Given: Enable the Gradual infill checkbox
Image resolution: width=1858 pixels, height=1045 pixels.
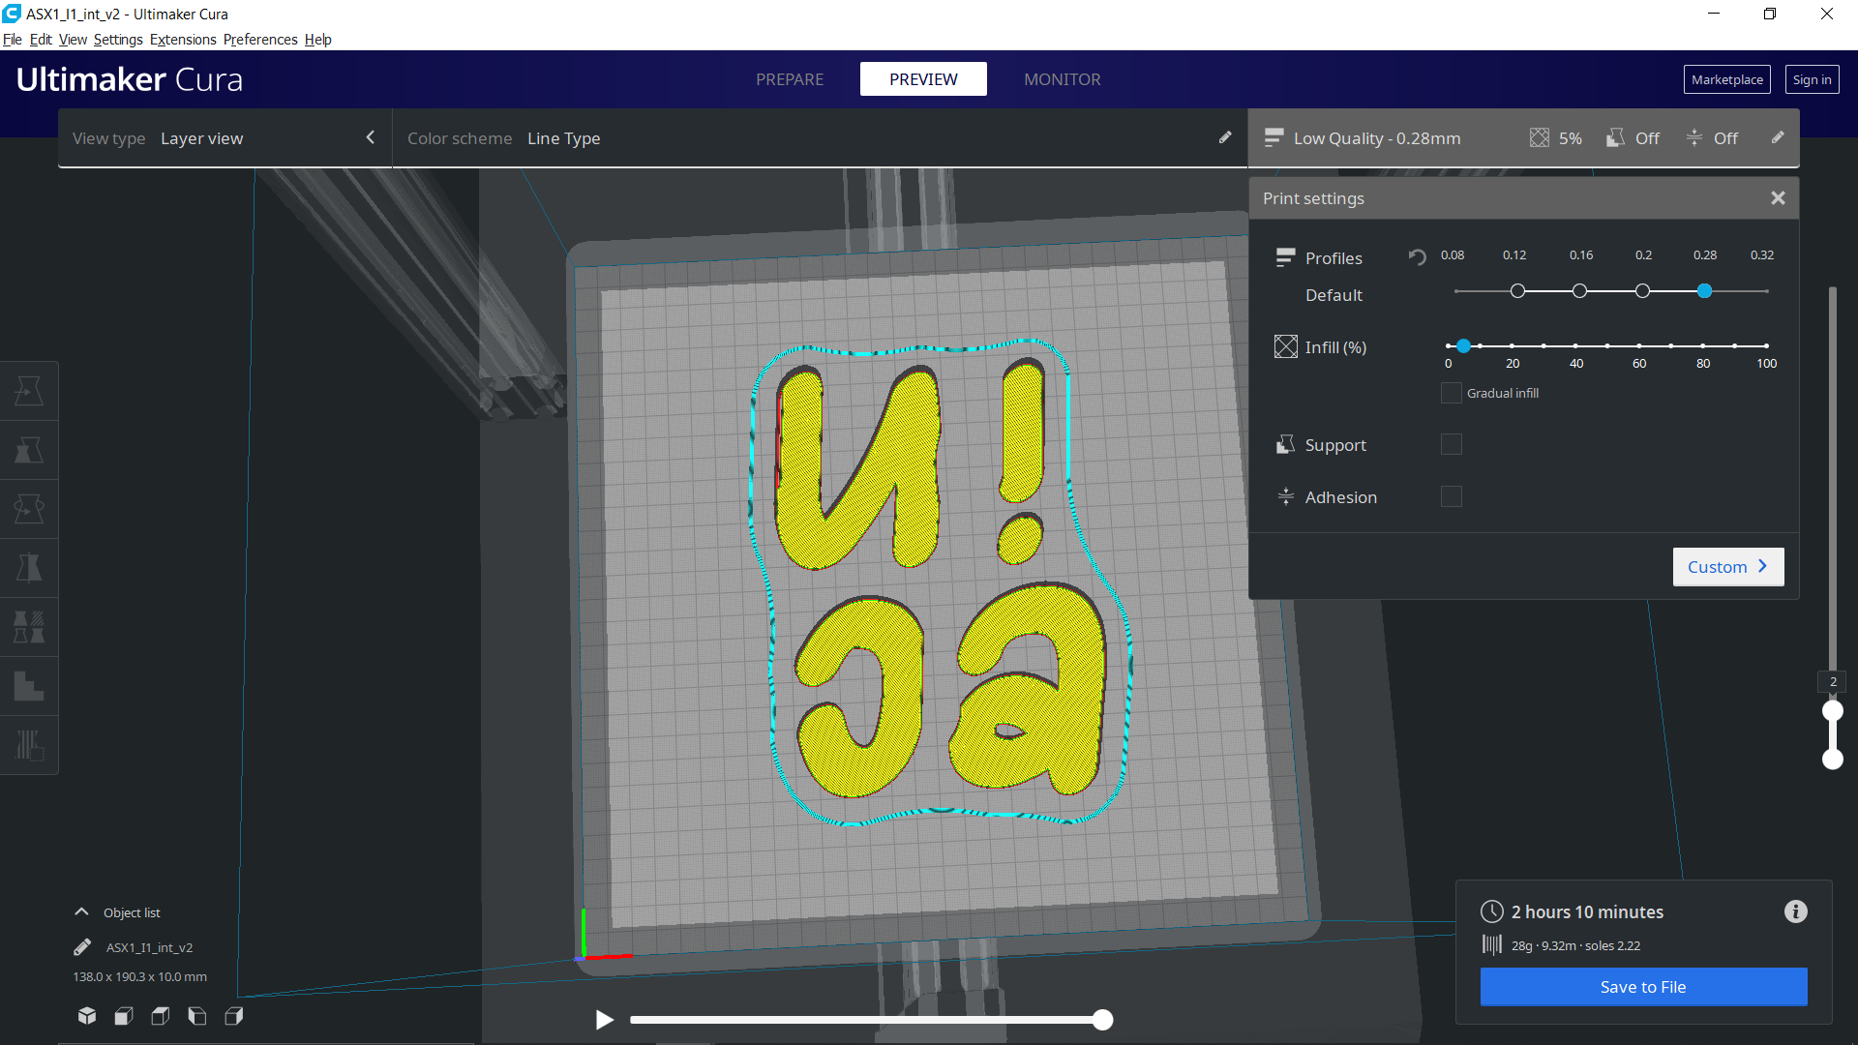Looking at the screenshot, I should tap(1451, 393).
